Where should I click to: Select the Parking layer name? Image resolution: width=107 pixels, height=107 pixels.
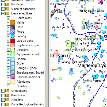21,36
